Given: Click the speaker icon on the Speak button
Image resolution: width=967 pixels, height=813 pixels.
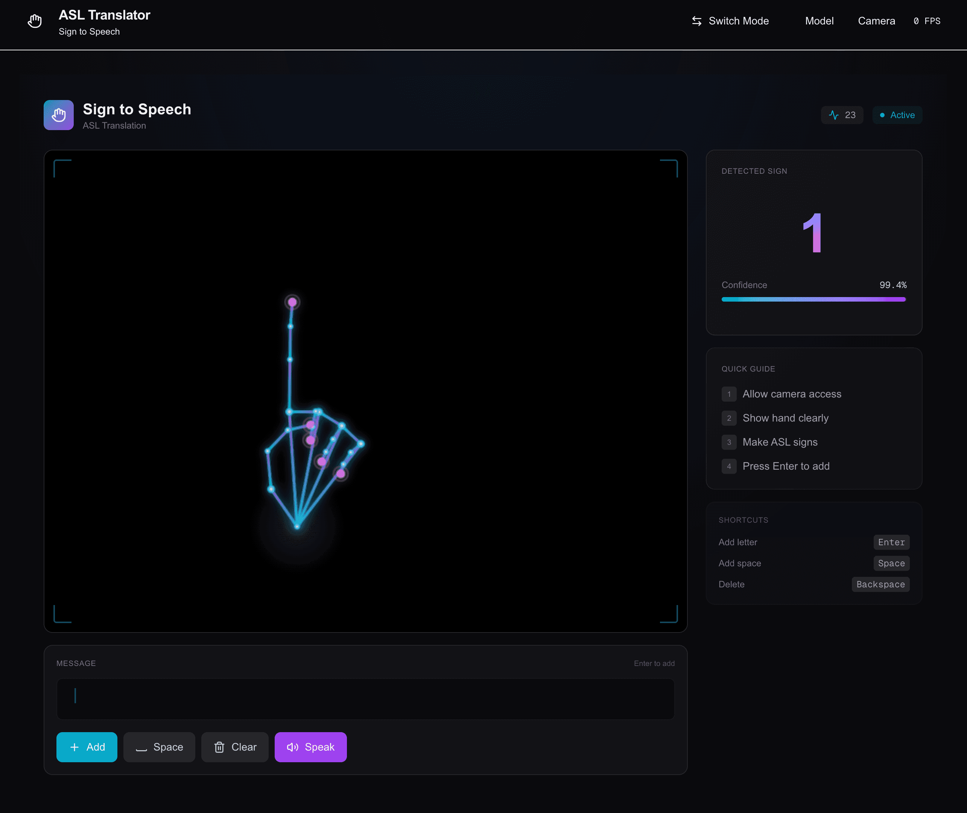Looking at the screenshot, I should (x=293, y=747).
